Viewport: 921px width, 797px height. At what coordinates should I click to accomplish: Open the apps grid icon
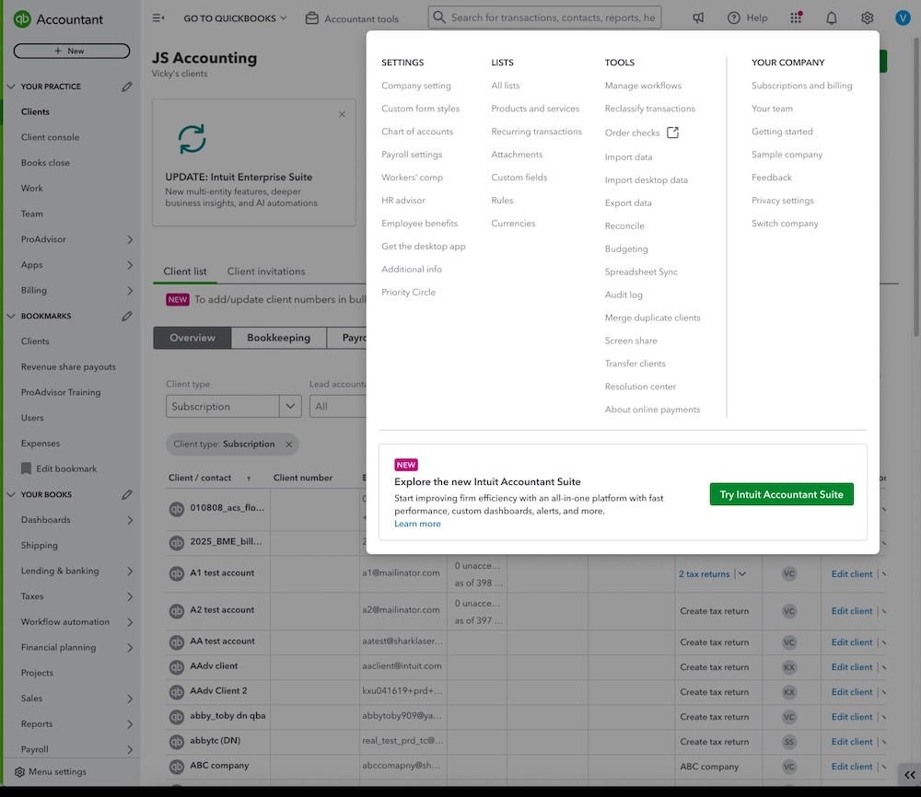[x=794, y=17]
